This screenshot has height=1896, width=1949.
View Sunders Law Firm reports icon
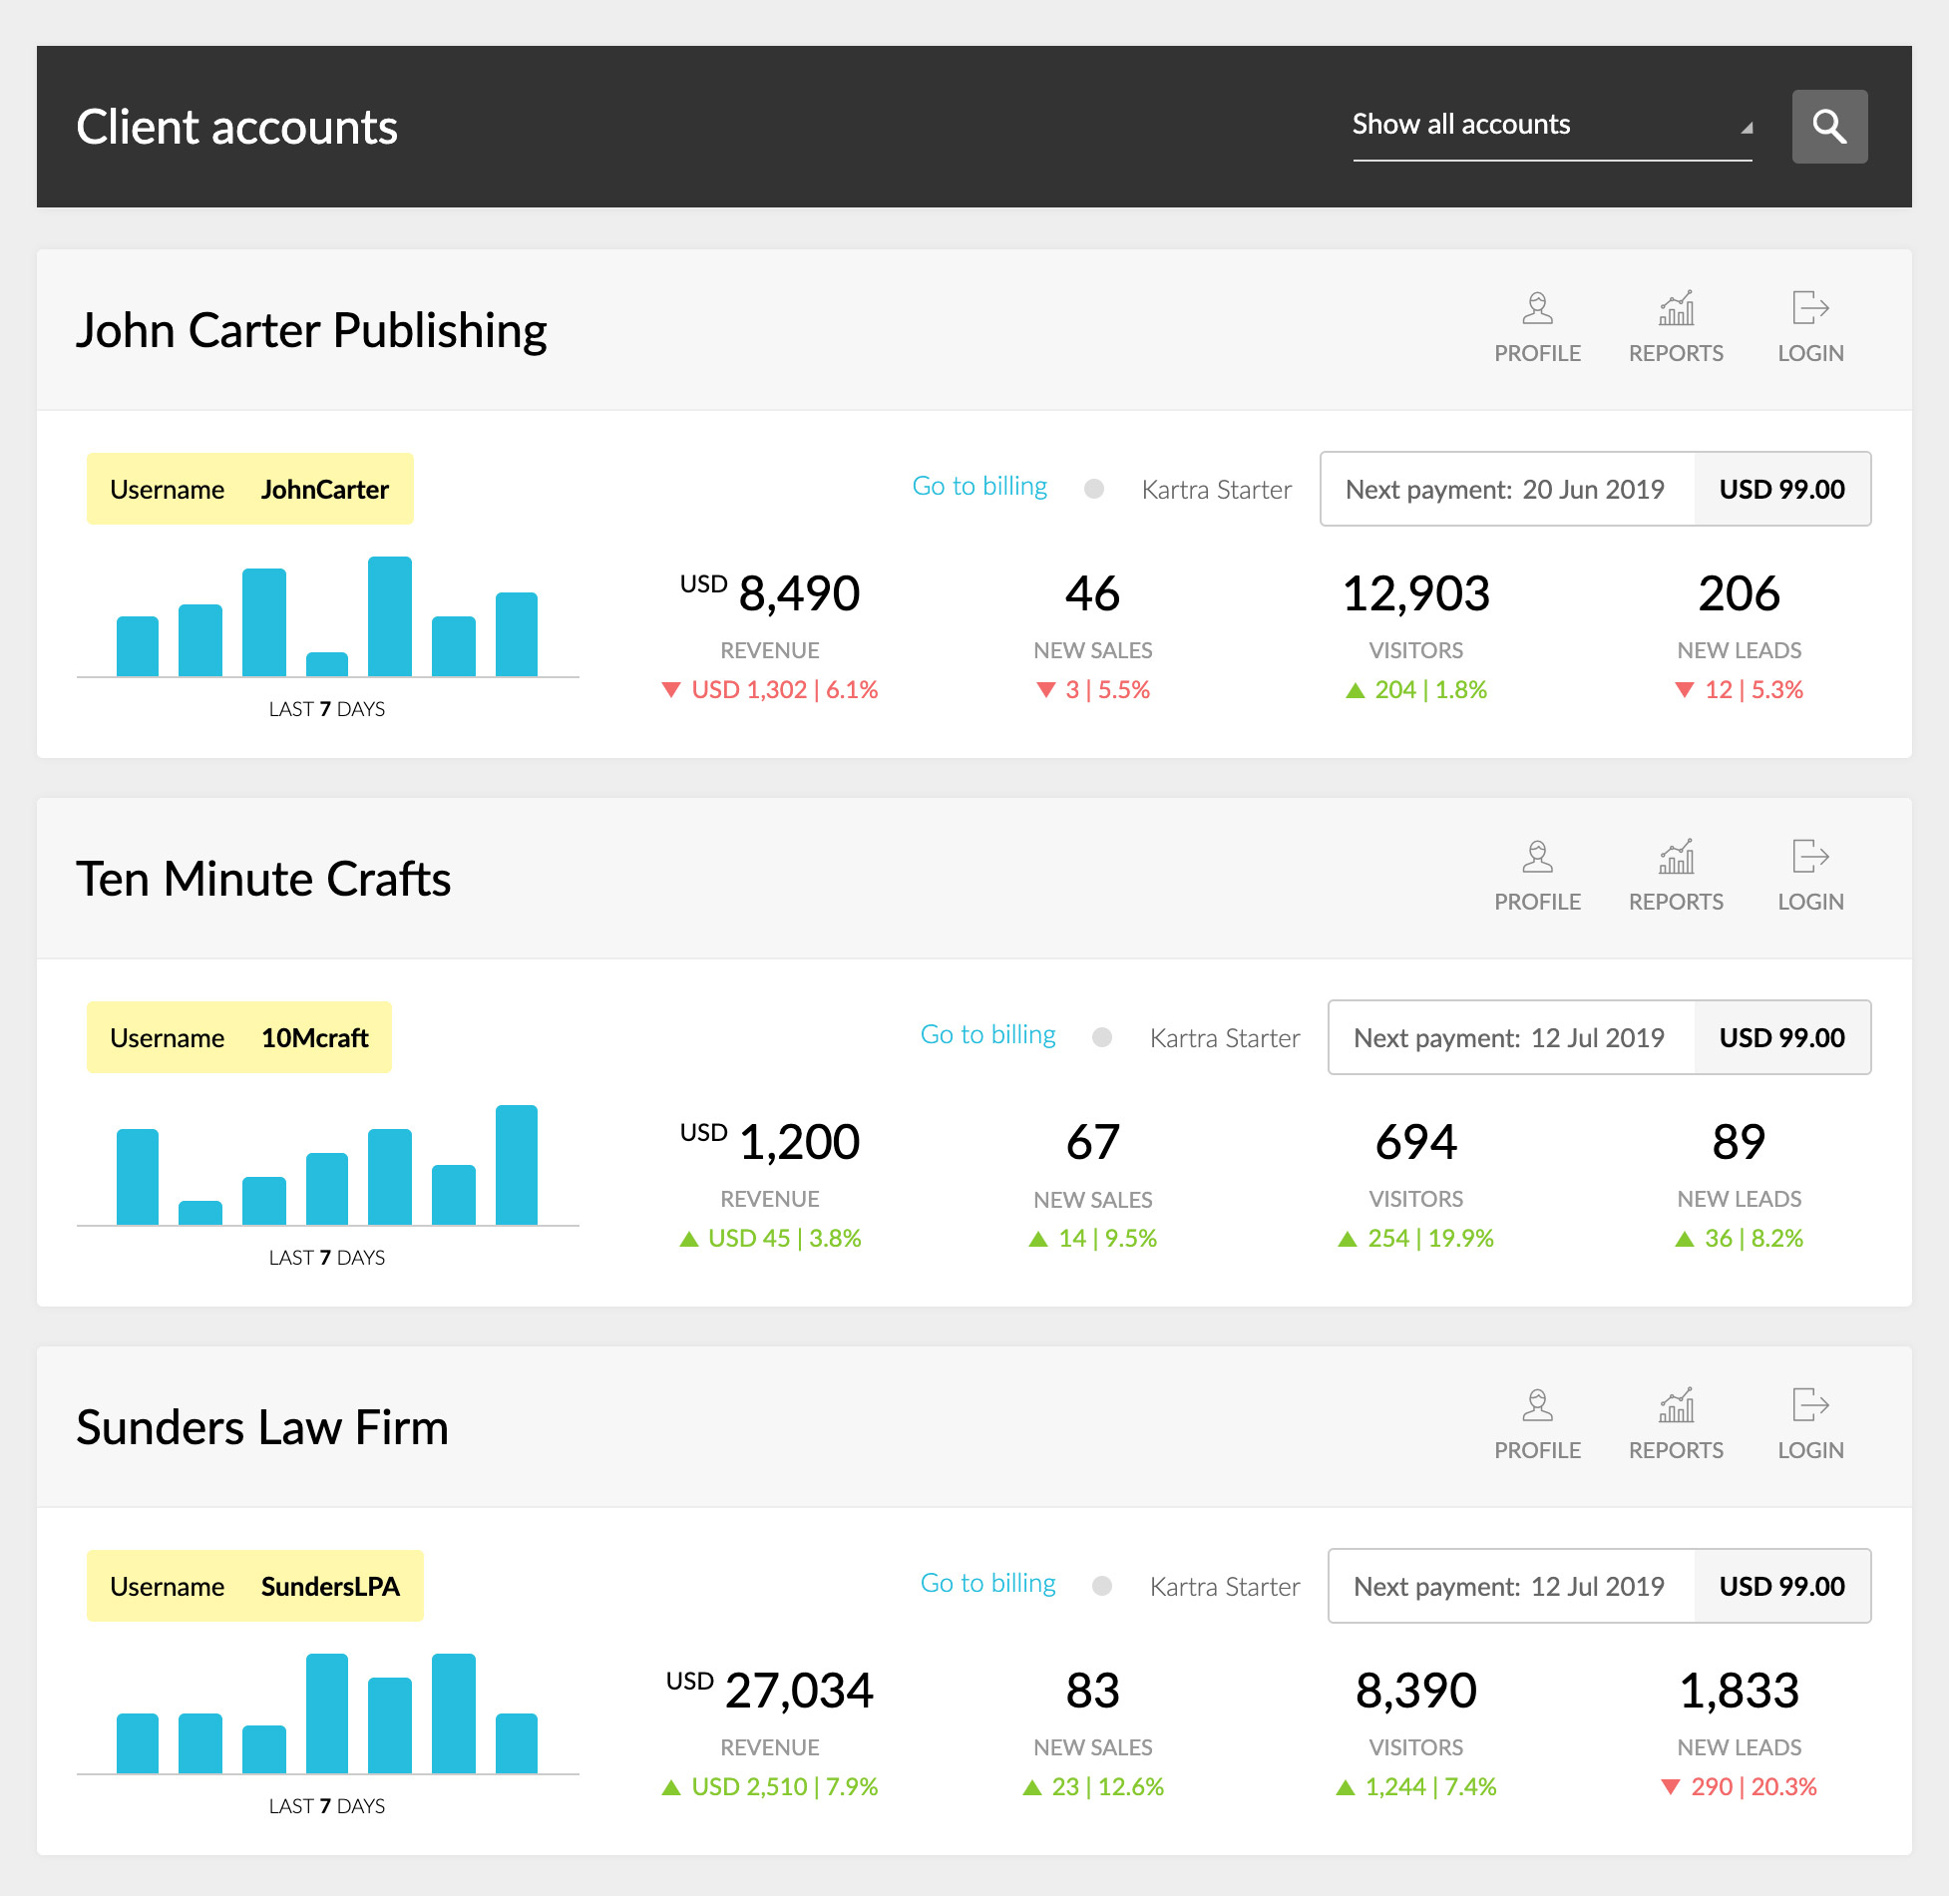tap(1676, 1405)
